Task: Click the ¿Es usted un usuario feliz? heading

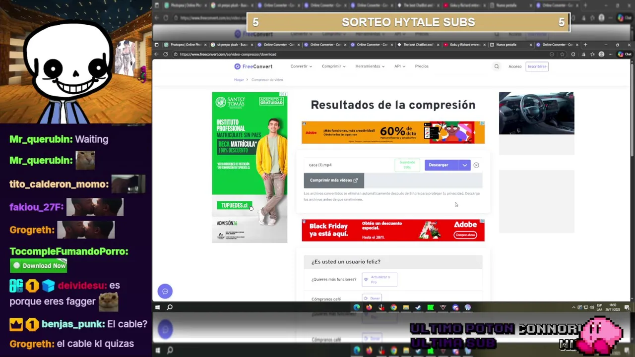Action: coord(346,262)
